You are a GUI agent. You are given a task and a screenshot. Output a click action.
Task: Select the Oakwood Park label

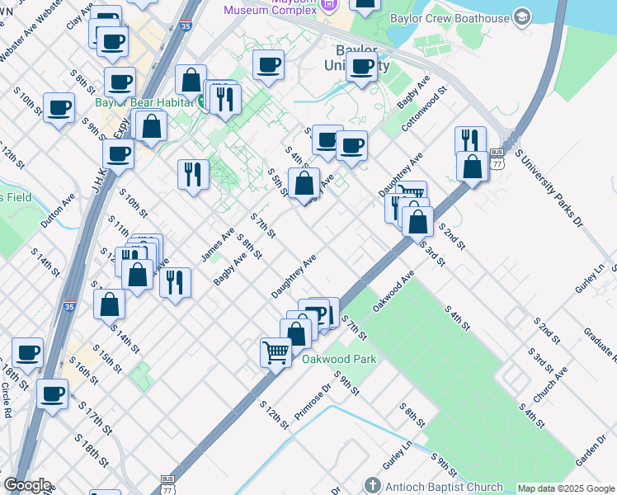338,359
